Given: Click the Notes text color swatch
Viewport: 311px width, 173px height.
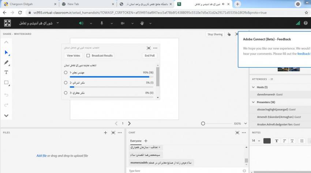Looking at the screenshot, I should point(267,141).
